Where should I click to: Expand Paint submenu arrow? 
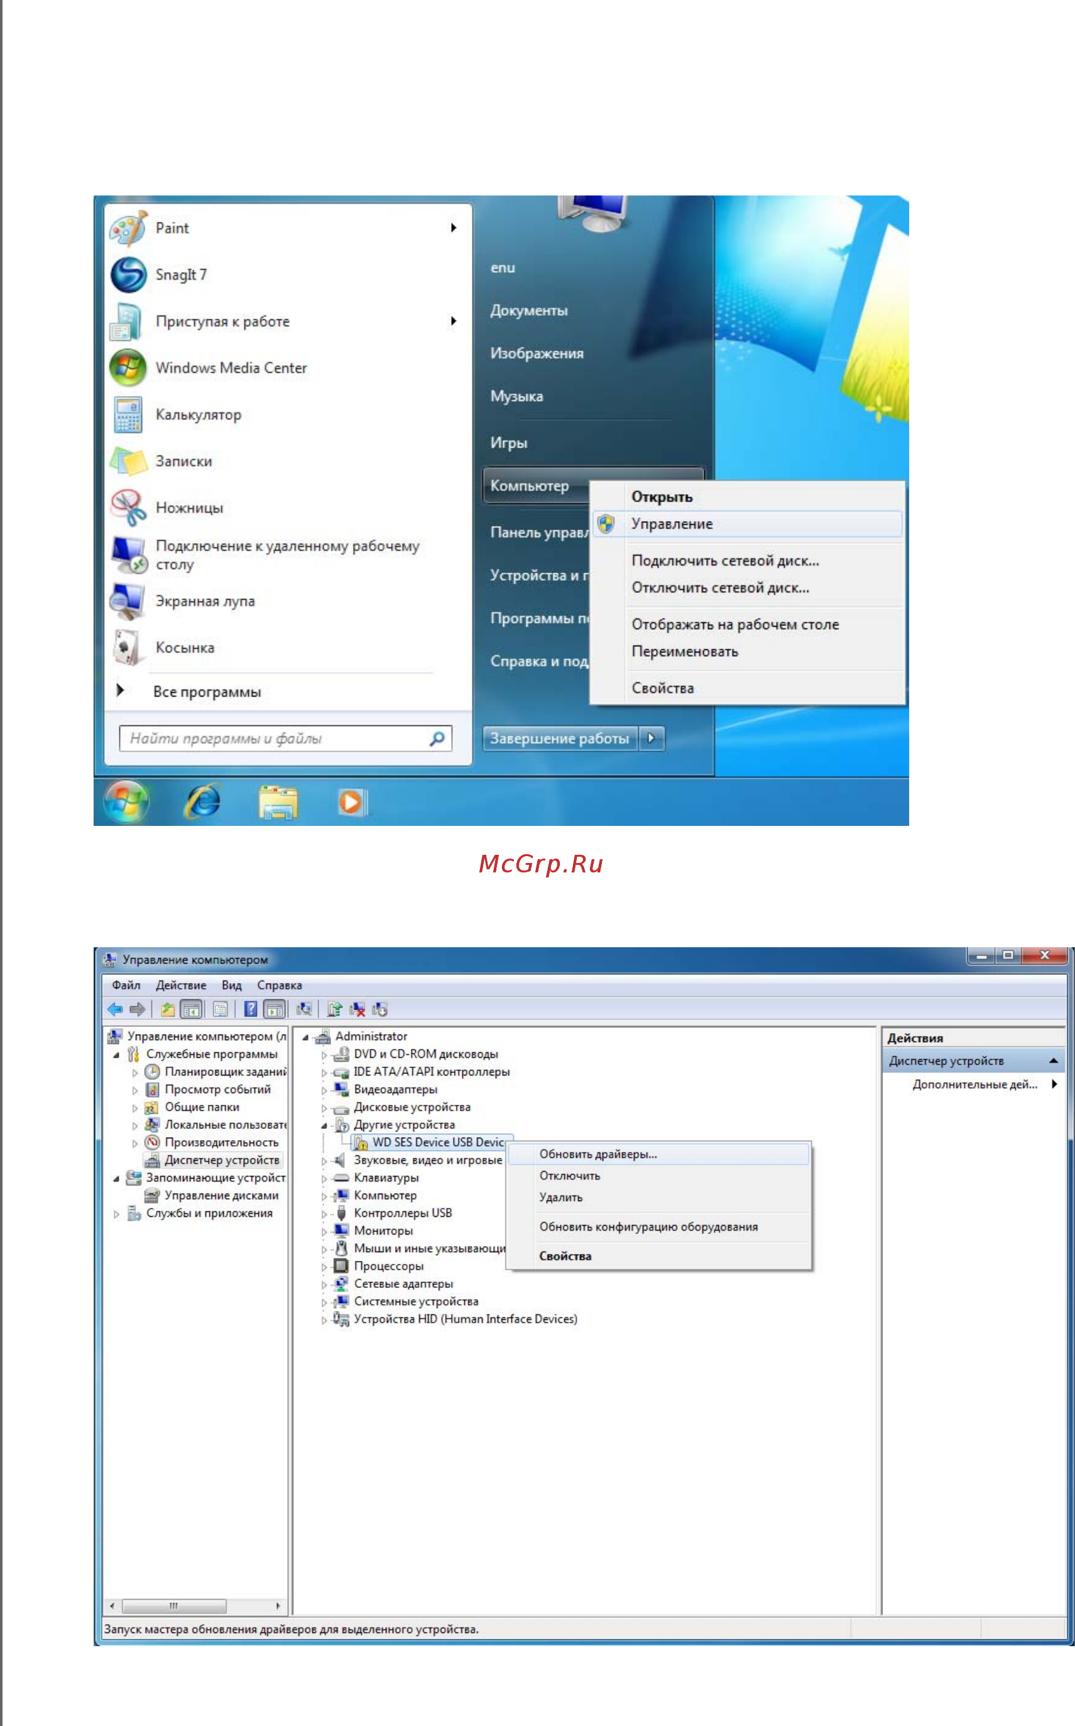(x=453, y=228)
